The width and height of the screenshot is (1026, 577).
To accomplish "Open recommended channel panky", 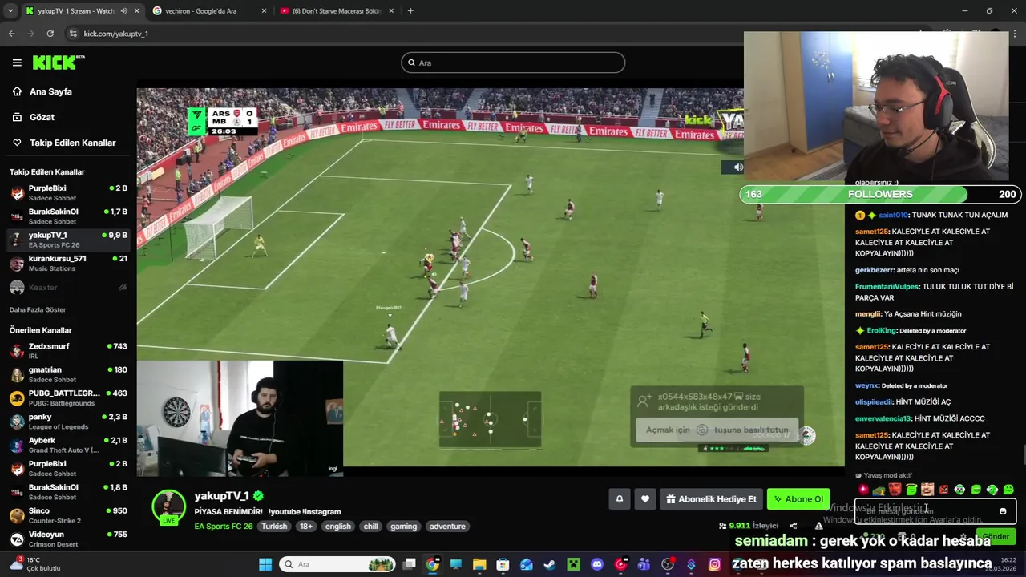I will [x=68, y=422].
